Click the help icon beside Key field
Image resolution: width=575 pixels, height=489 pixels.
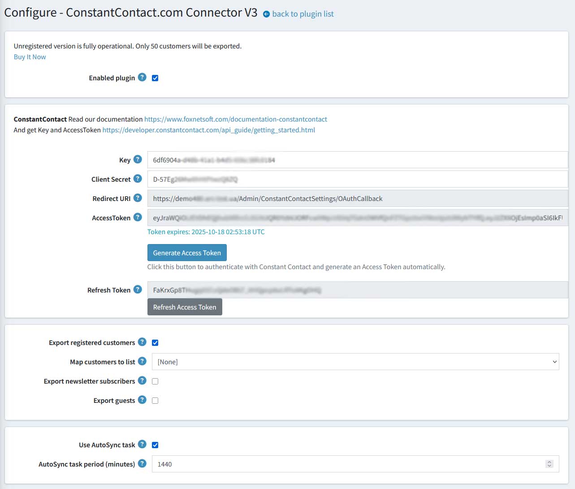pyautogui.click(x=138, y=159)
